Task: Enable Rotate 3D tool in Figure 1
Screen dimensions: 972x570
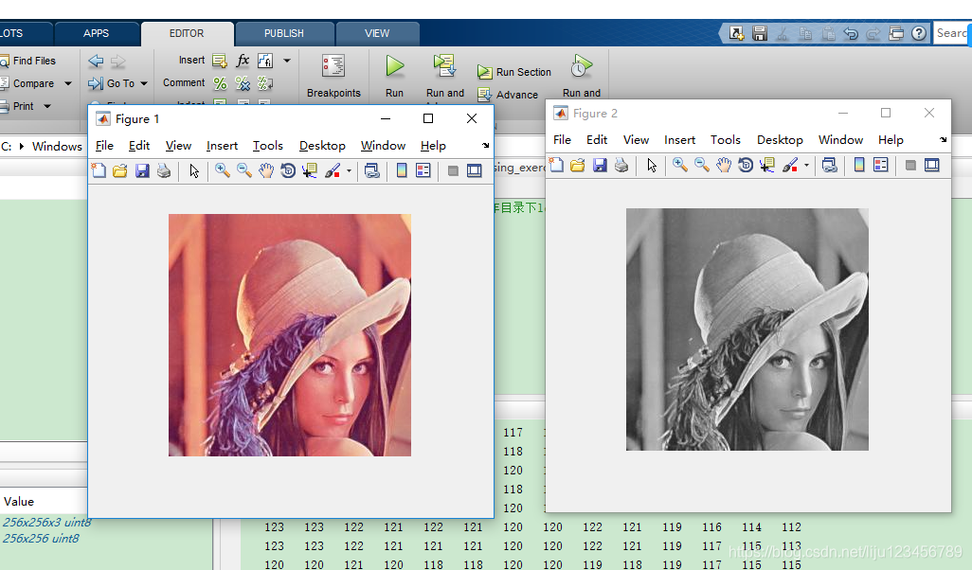Action: pos(288,170)
